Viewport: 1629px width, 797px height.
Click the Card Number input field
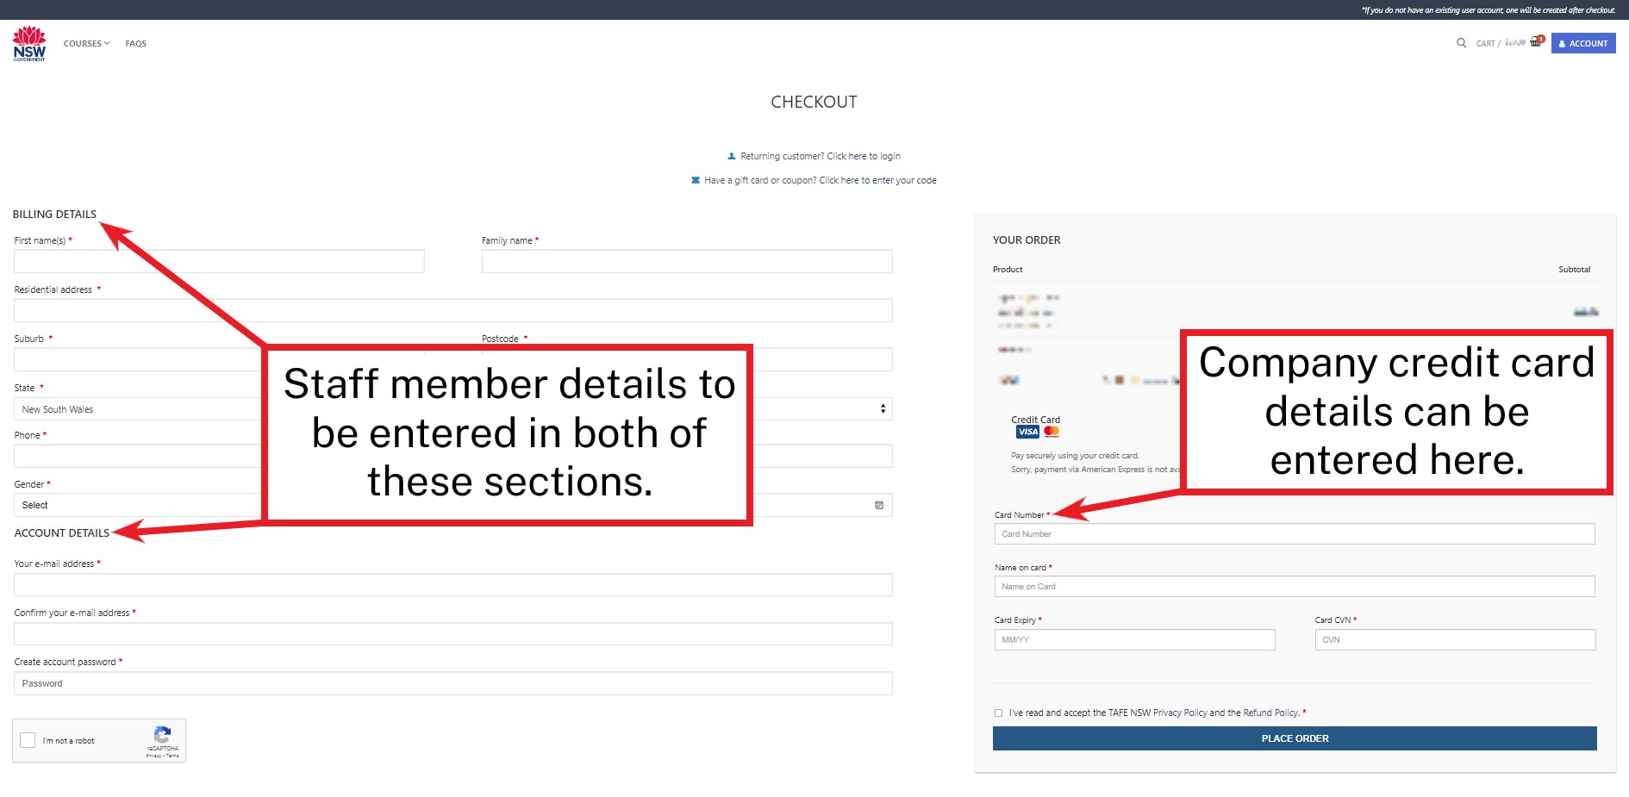(1294, 534)
